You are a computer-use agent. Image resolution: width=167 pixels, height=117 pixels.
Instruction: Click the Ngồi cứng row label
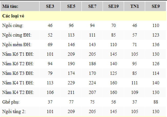[x=13, y=26]
